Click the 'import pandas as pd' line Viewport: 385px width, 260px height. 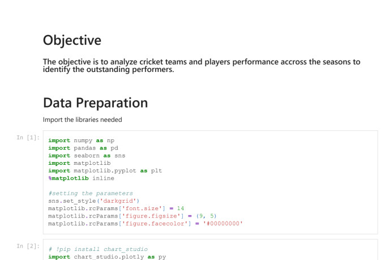point(83,148)
